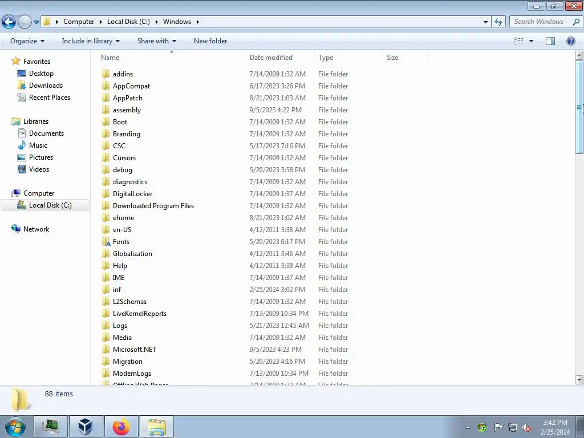Viewport: 584px width, 438px height.
Task: Select Favorites in the navigation pane
Action: point(36,62)
